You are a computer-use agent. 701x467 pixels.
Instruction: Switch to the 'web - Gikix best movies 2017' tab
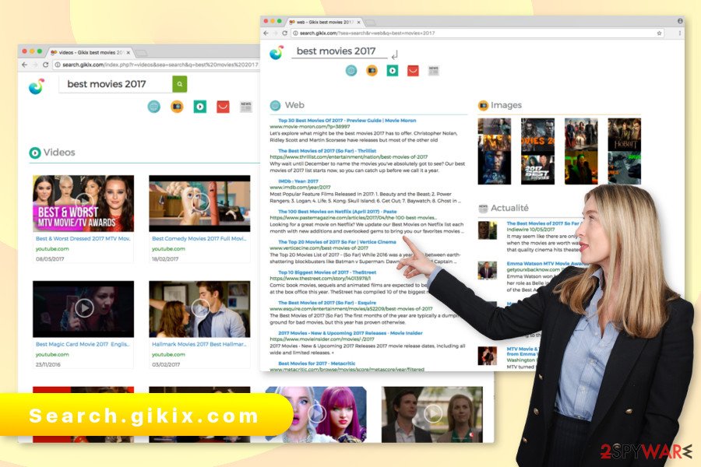click(x=325, y=22)
